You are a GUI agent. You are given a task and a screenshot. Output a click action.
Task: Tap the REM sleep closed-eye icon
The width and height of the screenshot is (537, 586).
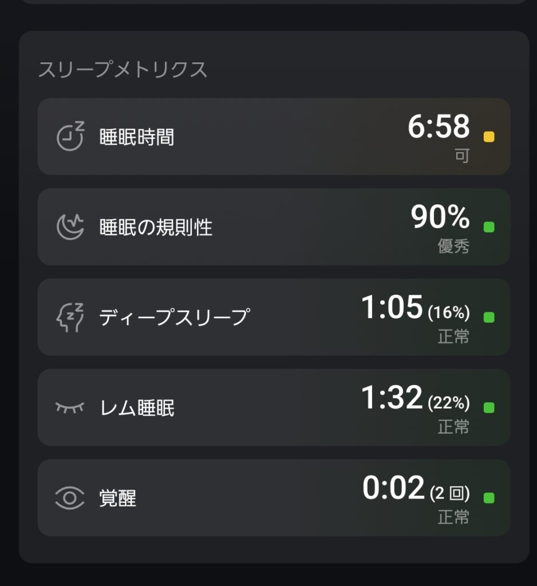(70, 407)
